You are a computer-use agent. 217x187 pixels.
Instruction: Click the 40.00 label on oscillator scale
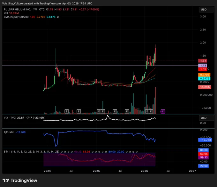[204, 162]
